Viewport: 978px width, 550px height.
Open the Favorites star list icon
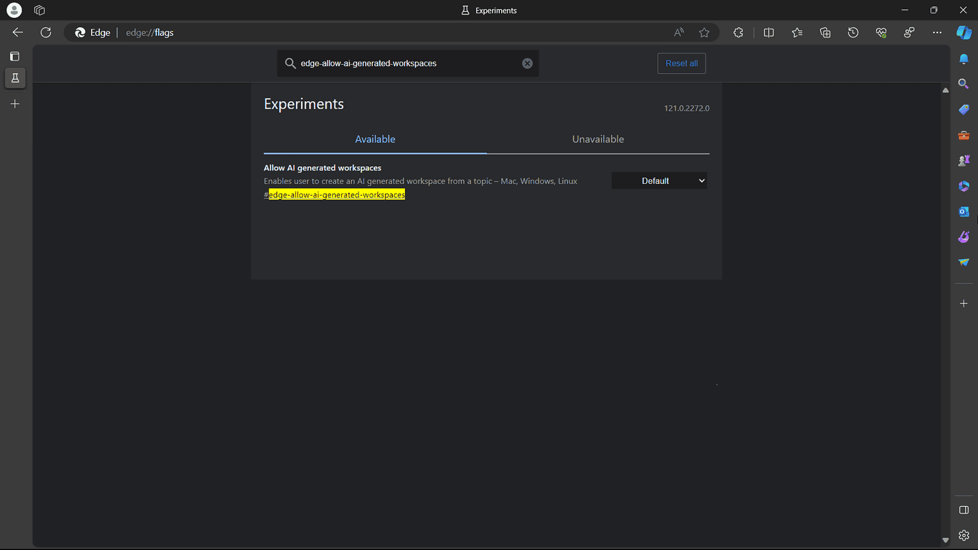click(797, 32)
